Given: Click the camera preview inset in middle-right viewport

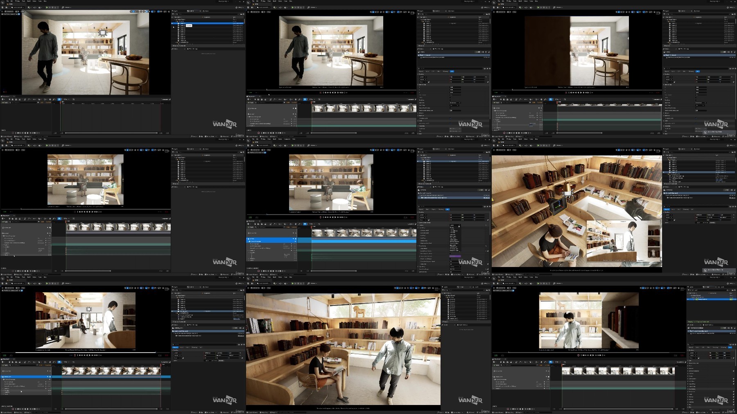Looking at the screenshot, I should click(x=624, y=241).
